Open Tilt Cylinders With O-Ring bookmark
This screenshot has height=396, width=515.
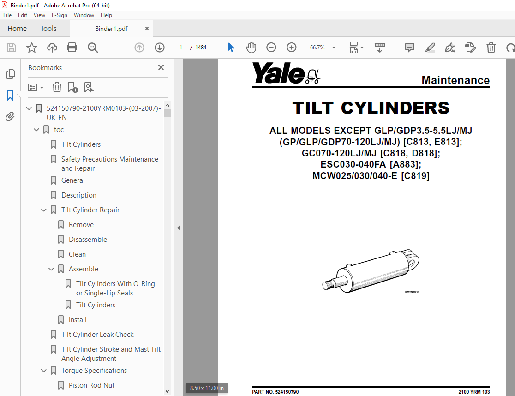(115, 288)
